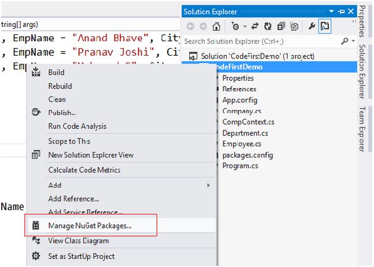Select the Properties tree node
This screenshot has width=374, height=267.
coord(238,78)
